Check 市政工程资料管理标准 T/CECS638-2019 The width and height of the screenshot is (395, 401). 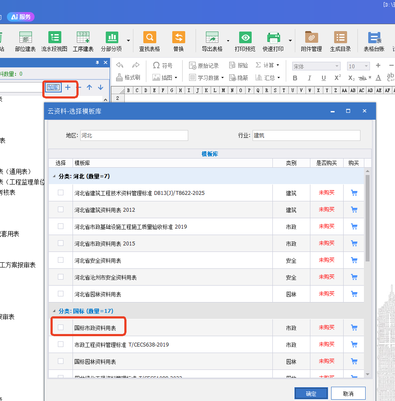60,344
